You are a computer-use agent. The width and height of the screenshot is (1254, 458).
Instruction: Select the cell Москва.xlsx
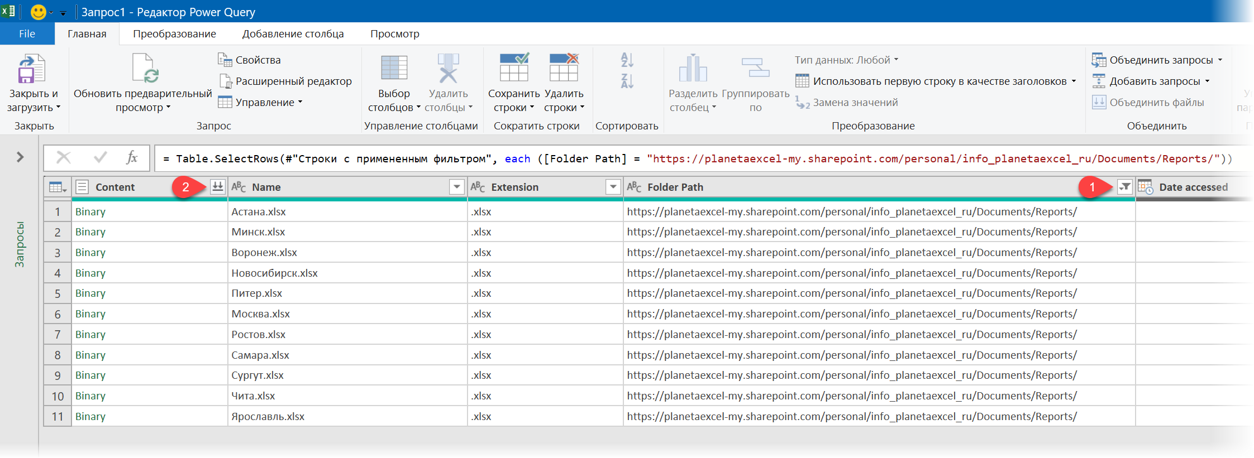click(347, 314)
